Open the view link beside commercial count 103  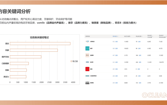click(x=140, y=83)
